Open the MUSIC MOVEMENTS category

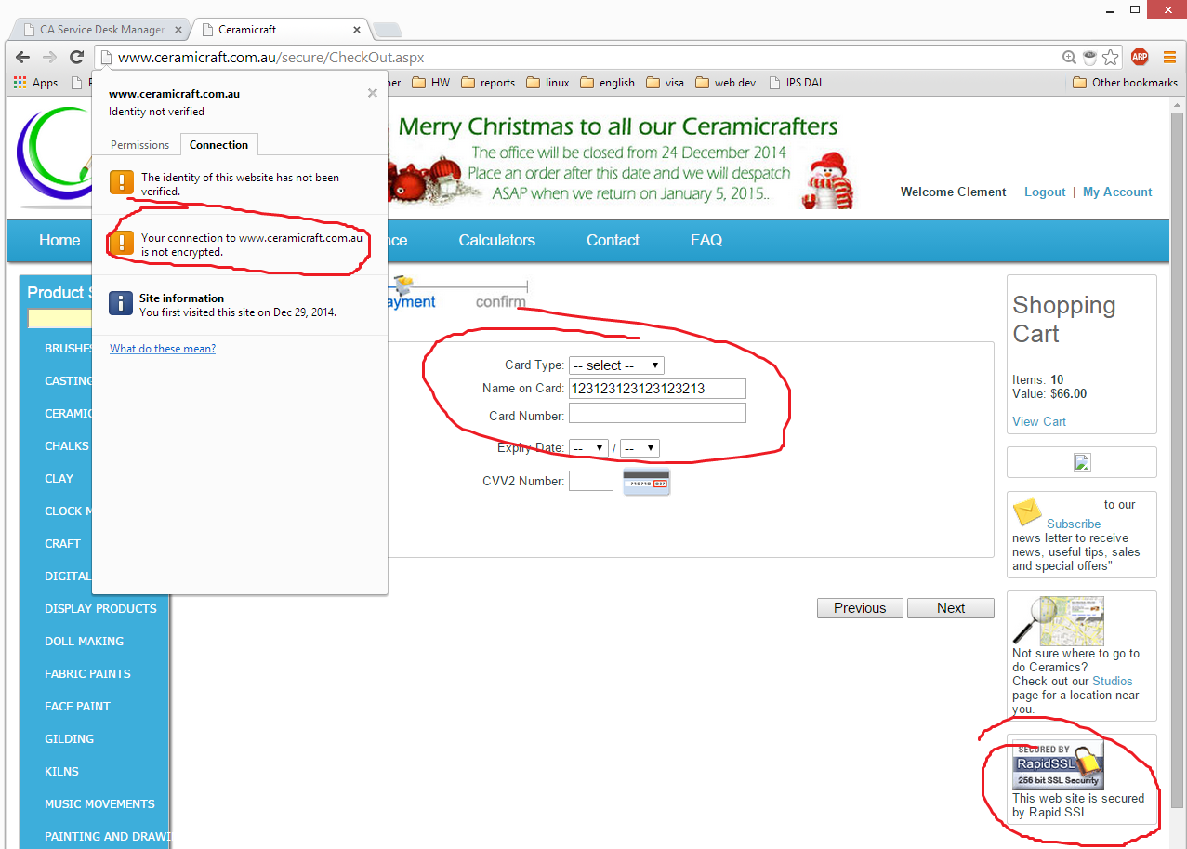point(99,804)
